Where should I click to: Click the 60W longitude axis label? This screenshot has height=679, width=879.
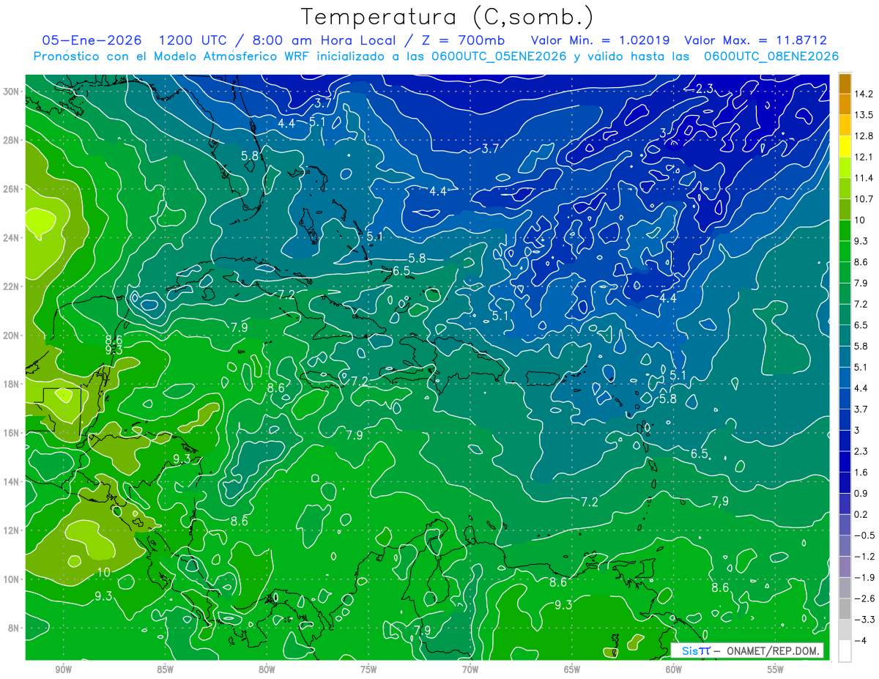tap(674, 670)
